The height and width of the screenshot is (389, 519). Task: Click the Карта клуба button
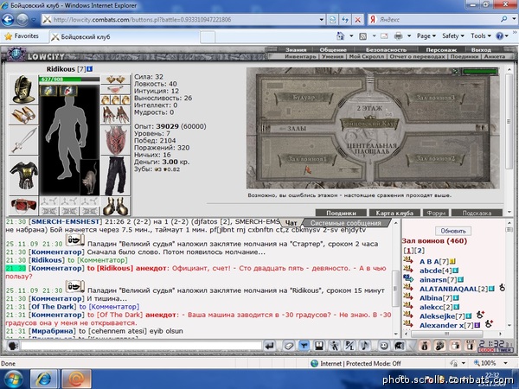394,213
